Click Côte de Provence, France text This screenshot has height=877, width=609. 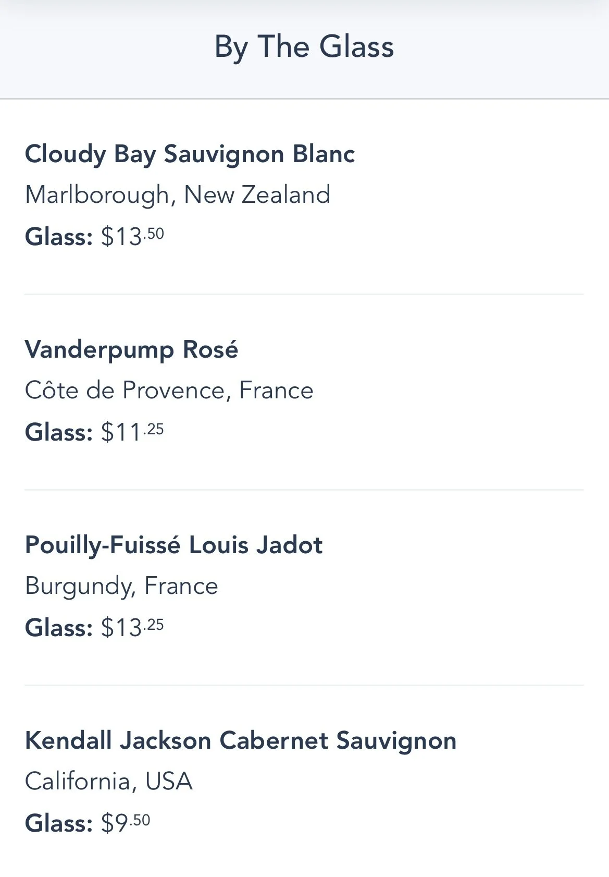[169, 391]
